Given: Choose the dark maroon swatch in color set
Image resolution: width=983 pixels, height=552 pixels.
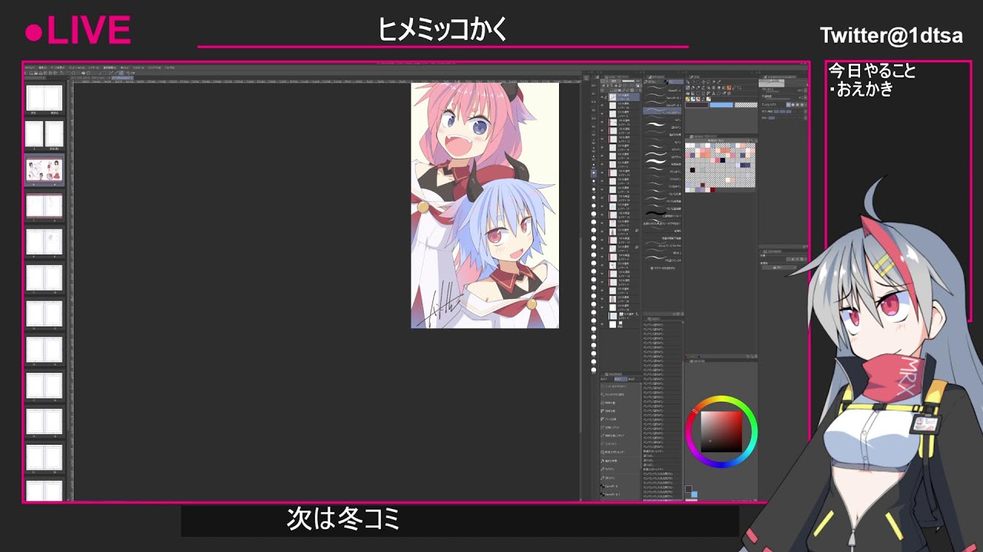Looking at the screenshot, I should [x=713, y=190].
